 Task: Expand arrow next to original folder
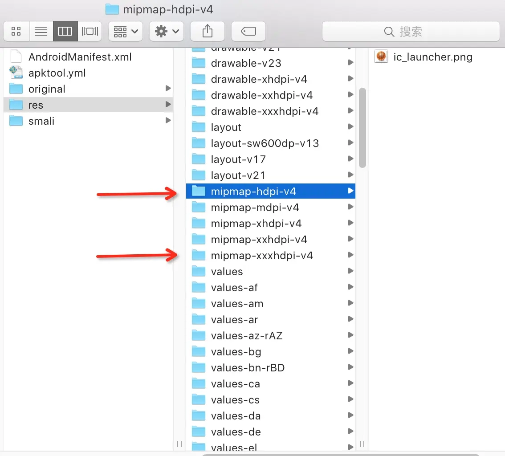tap(168, 88)
